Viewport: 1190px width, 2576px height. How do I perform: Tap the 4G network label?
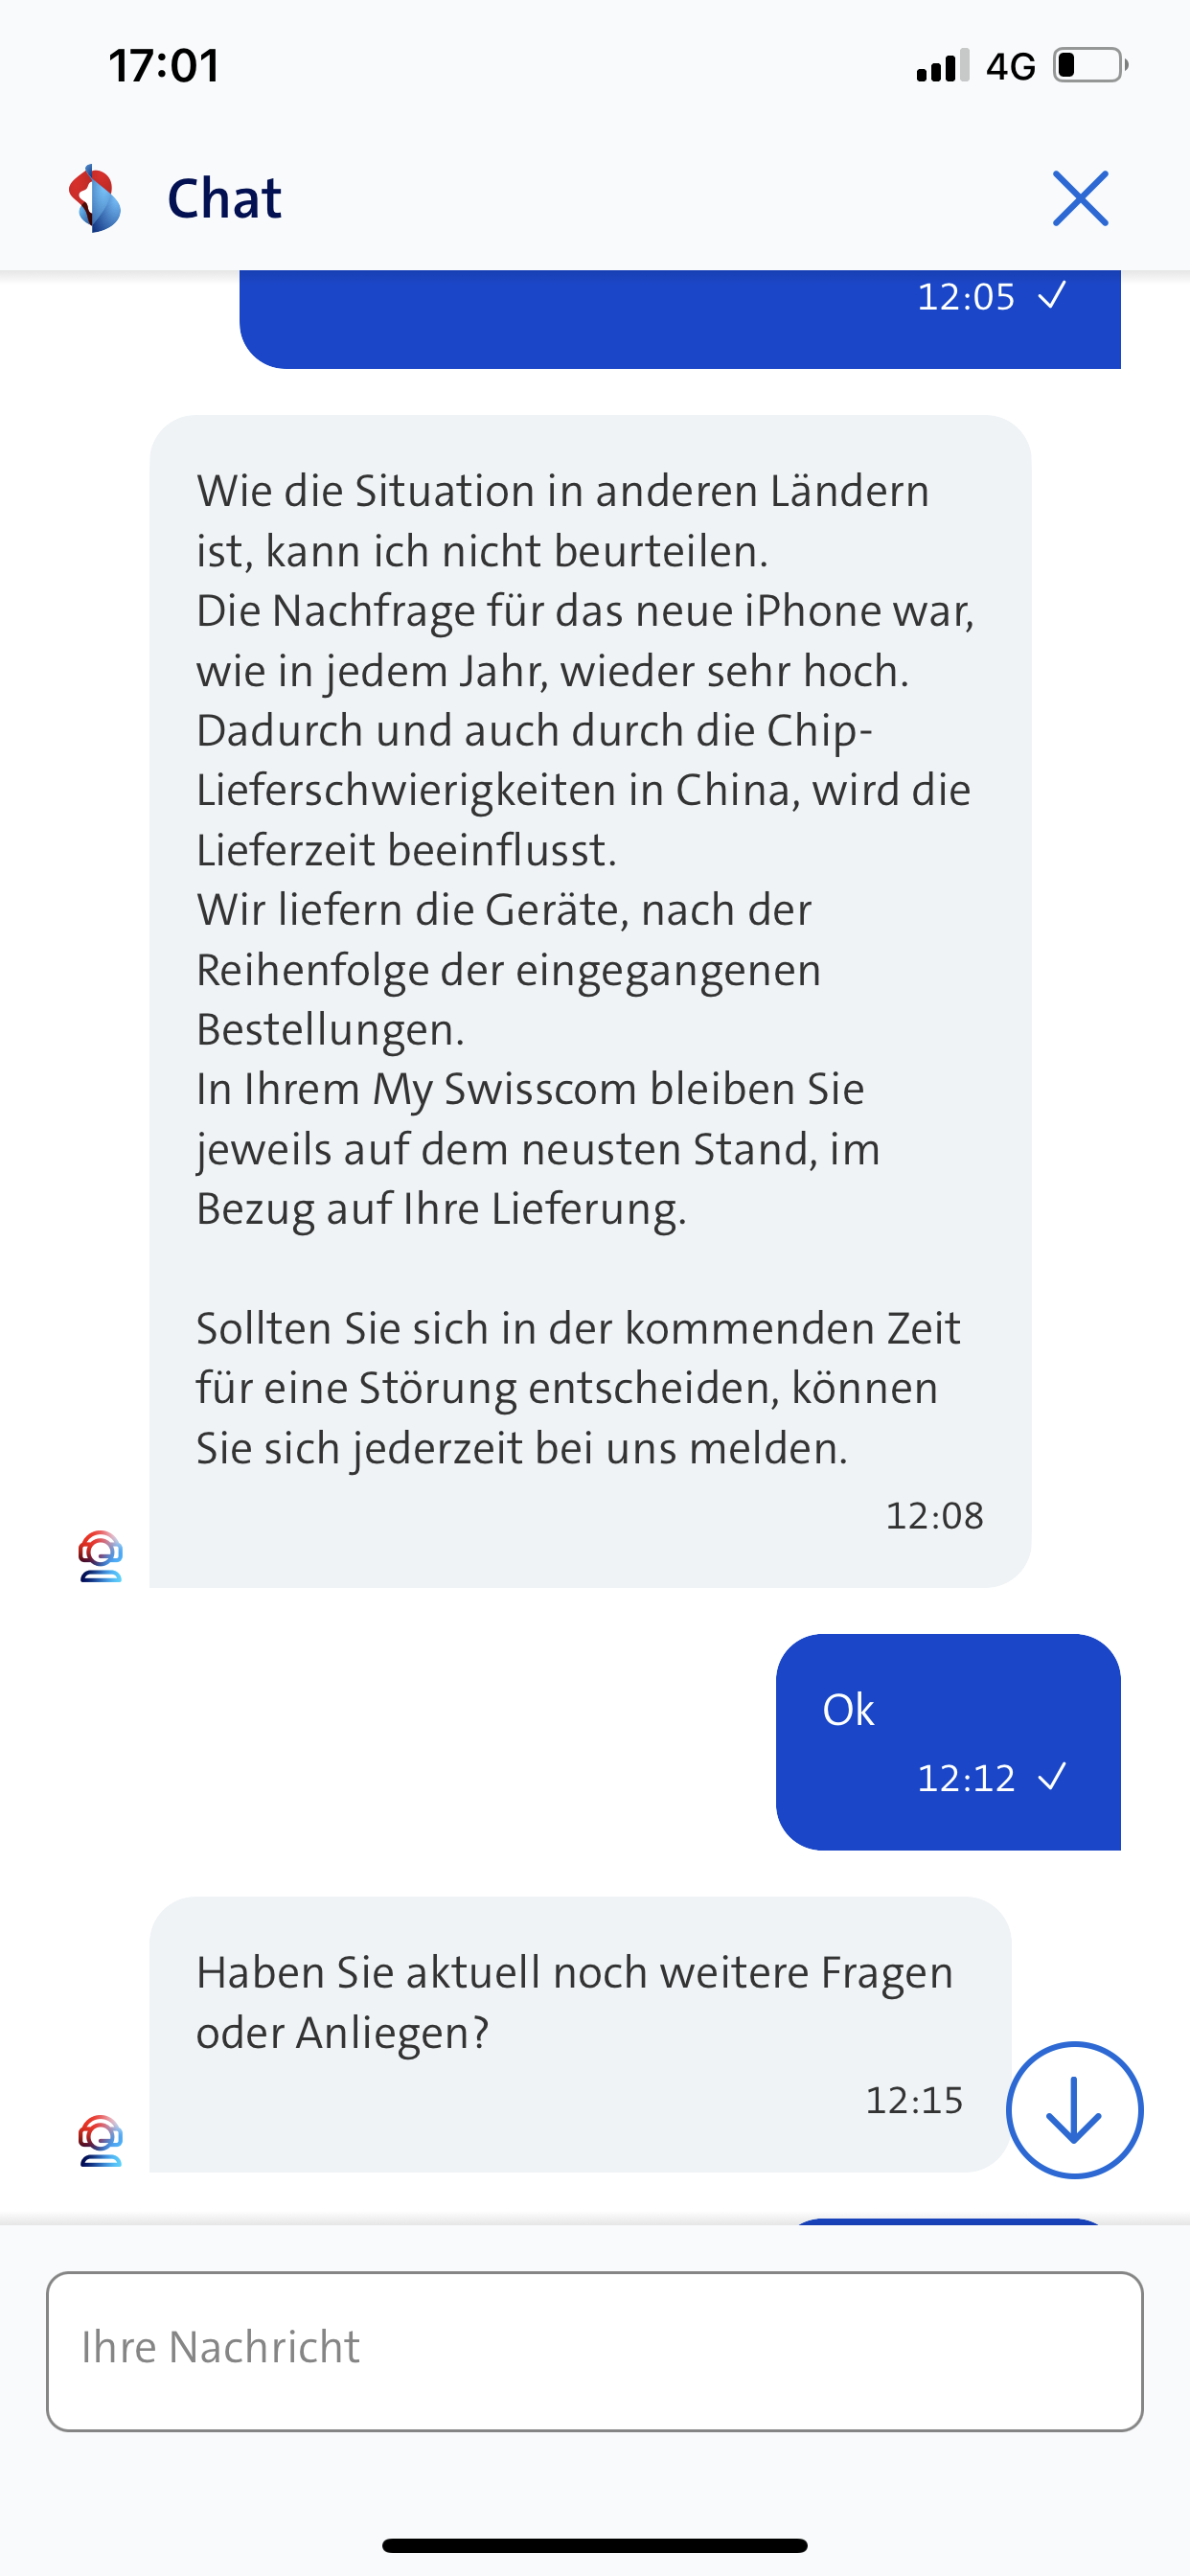coord(1010,67)
